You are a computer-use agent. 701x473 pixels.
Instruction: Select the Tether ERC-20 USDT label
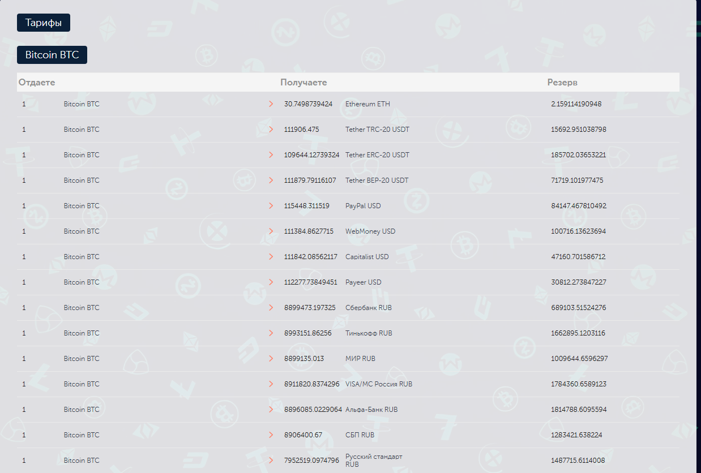377,155
